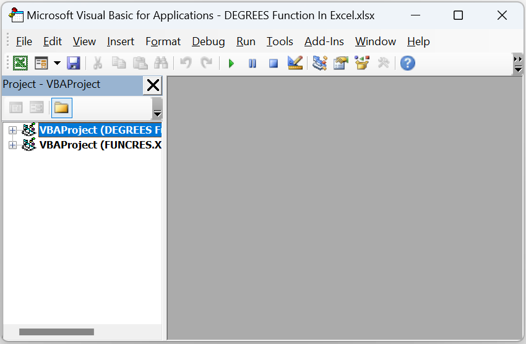Click the DEGREES F project icon
The width and height of the screenshot is (526, 344).
[x=29, y=130]
